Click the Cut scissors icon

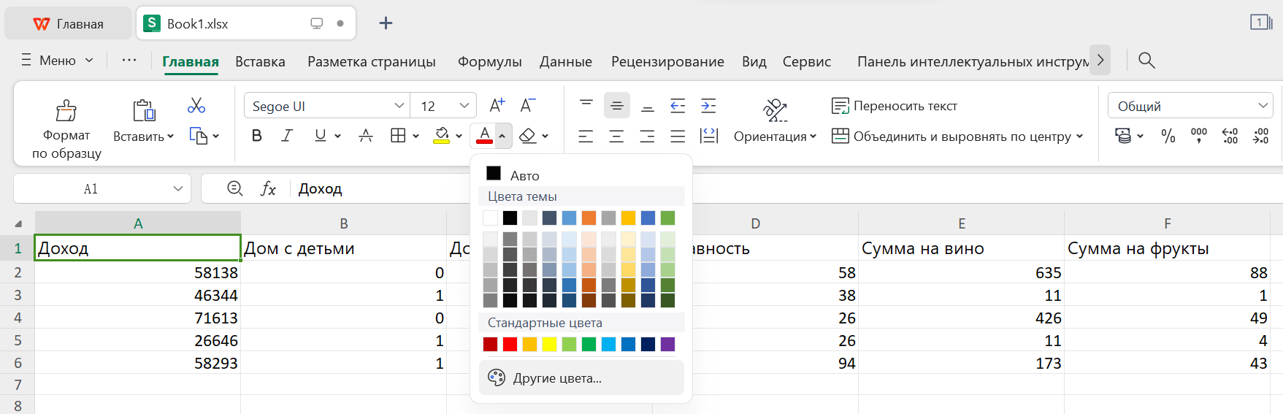click(x=196, y=106)
